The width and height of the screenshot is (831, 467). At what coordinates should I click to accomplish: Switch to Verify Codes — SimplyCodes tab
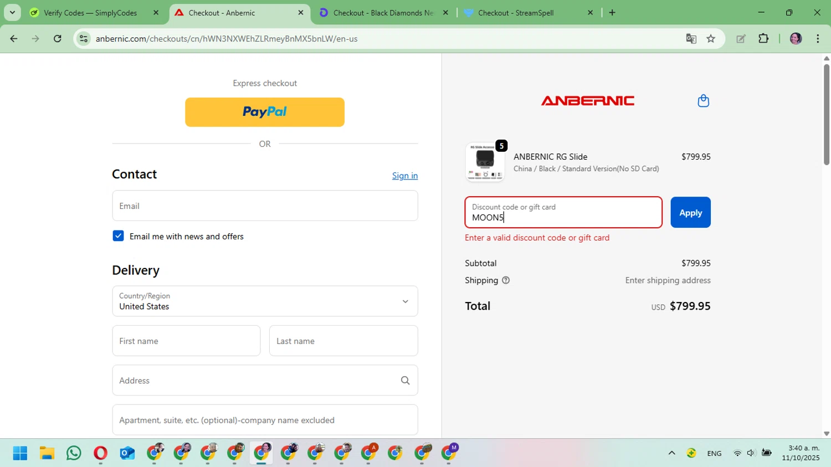pos(90,13)
